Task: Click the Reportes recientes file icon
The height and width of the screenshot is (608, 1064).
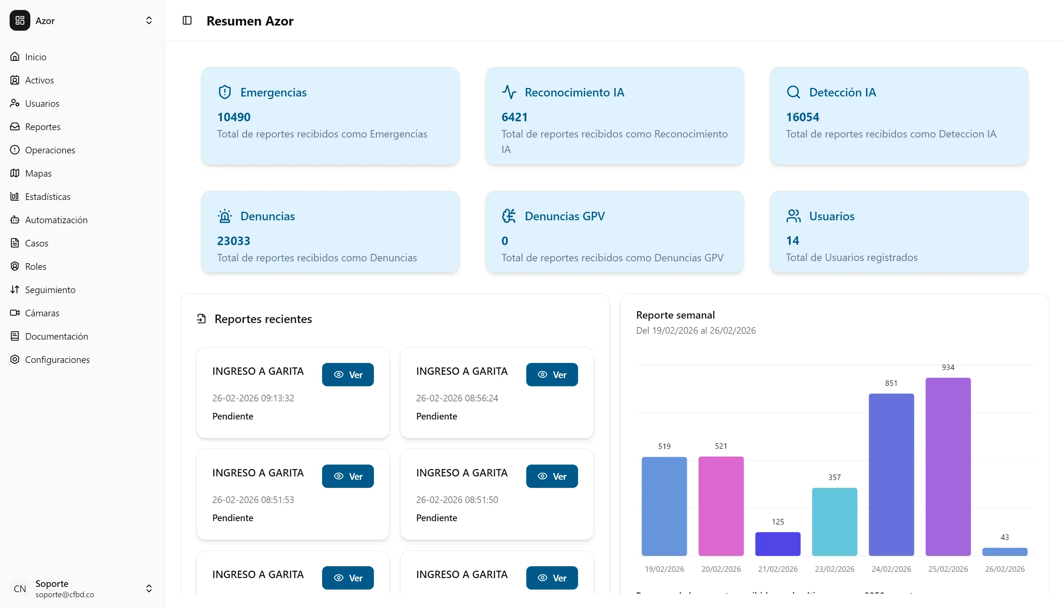Action: [201, 319]
